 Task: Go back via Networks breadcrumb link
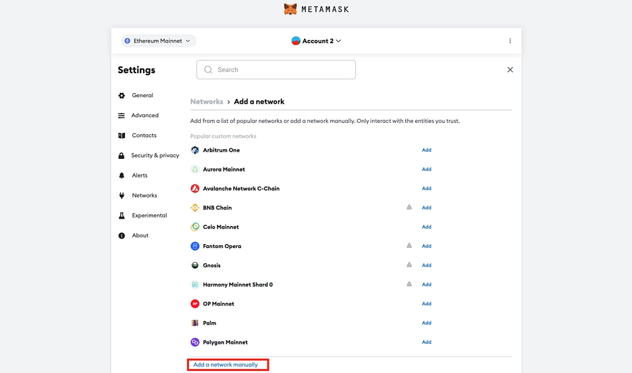(206, 102)
